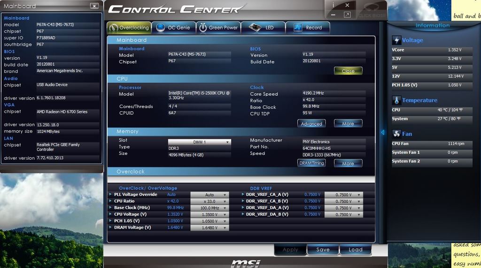This screenshot has height=268, width=481.
Task: Open DRAM Voltage 1.6480 V dropdown
Action: [x=209, y=228]
